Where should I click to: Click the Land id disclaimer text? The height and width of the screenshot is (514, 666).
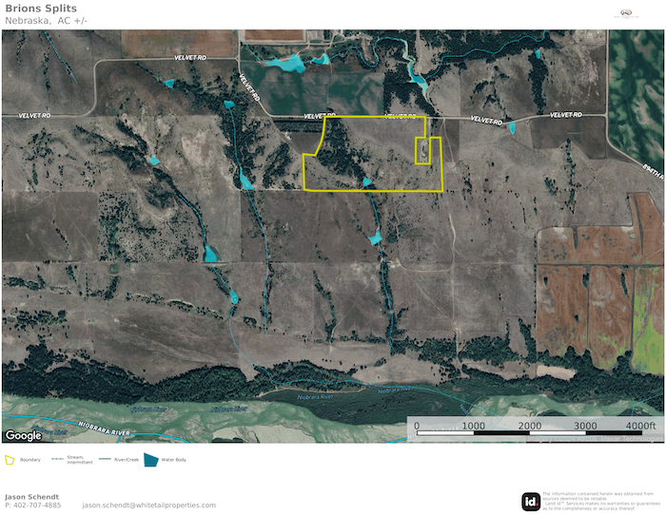[597, 501]
